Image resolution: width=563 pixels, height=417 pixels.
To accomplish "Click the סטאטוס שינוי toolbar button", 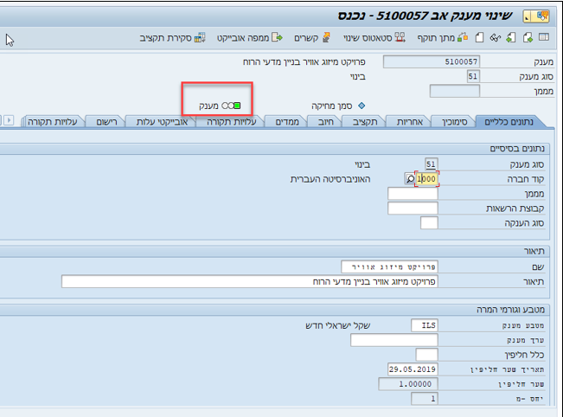I will (374, 38).
